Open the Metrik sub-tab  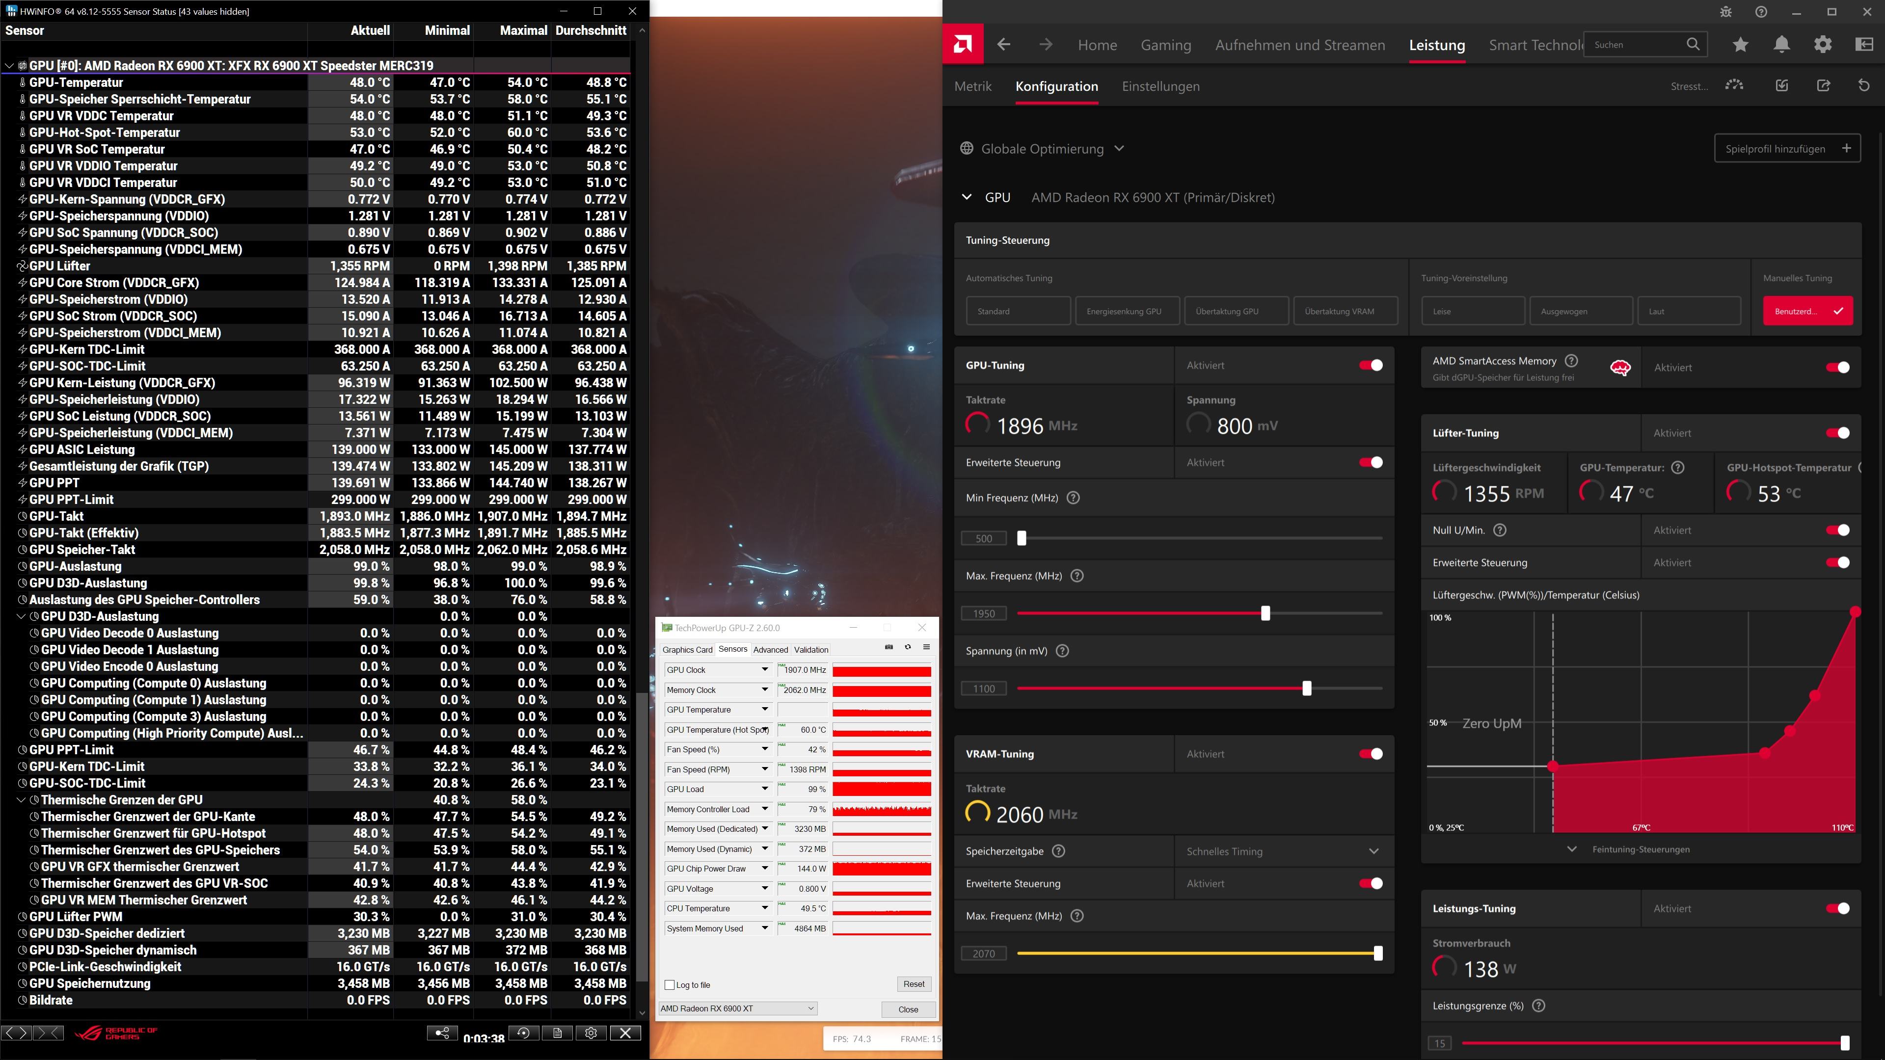(972, 85)
